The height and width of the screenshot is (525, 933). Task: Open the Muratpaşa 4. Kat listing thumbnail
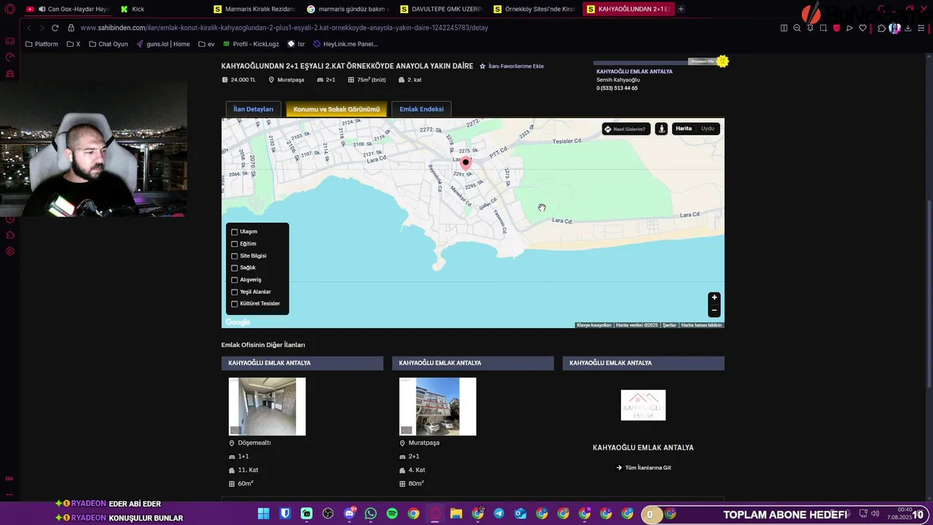437,406
